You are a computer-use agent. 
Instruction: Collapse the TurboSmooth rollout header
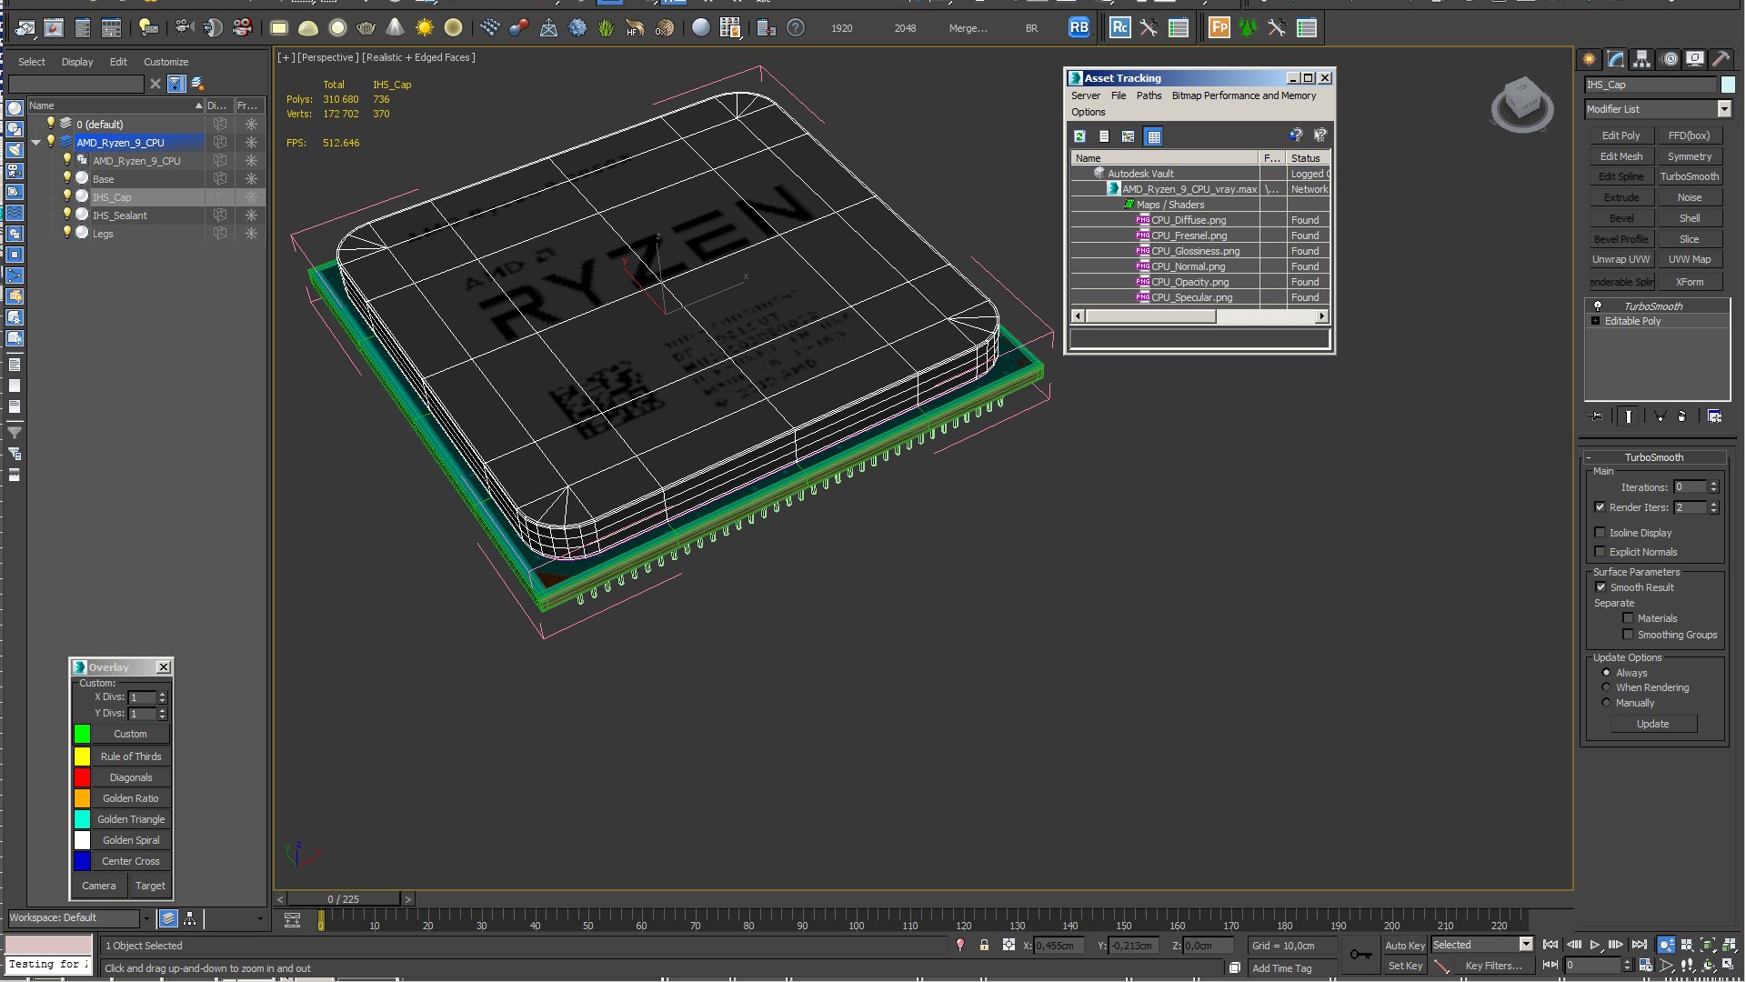pos(1654,457)
